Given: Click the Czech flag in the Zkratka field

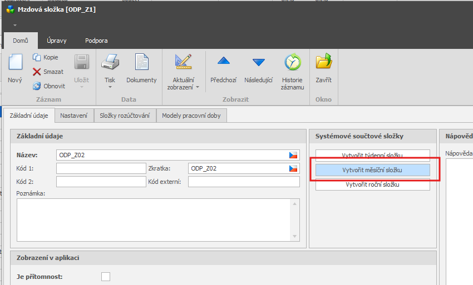Looking at the screenshot, I should coord(293,168).
